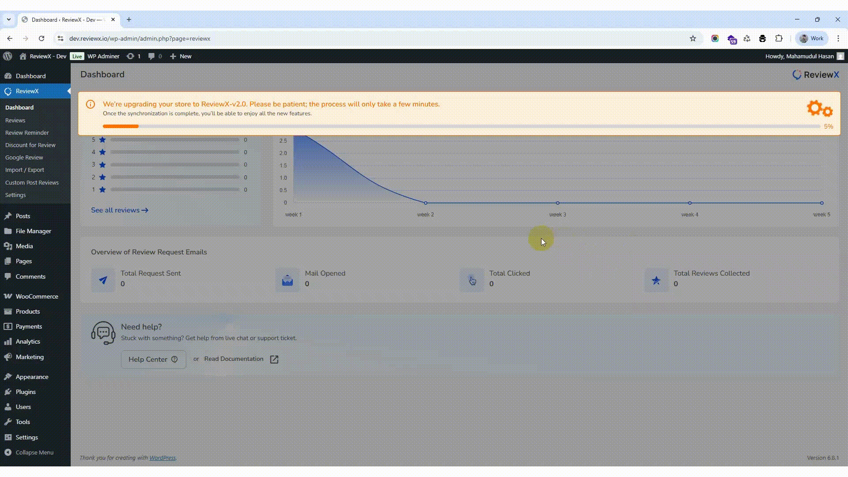The width and height of the screenshot is (848, 477).
Task: Open the tab search dropdown arrow
Action: pos(8,19)
